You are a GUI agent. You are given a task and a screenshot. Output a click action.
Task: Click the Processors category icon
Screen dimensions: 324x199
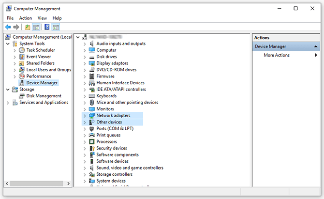(x=92, y=142)
